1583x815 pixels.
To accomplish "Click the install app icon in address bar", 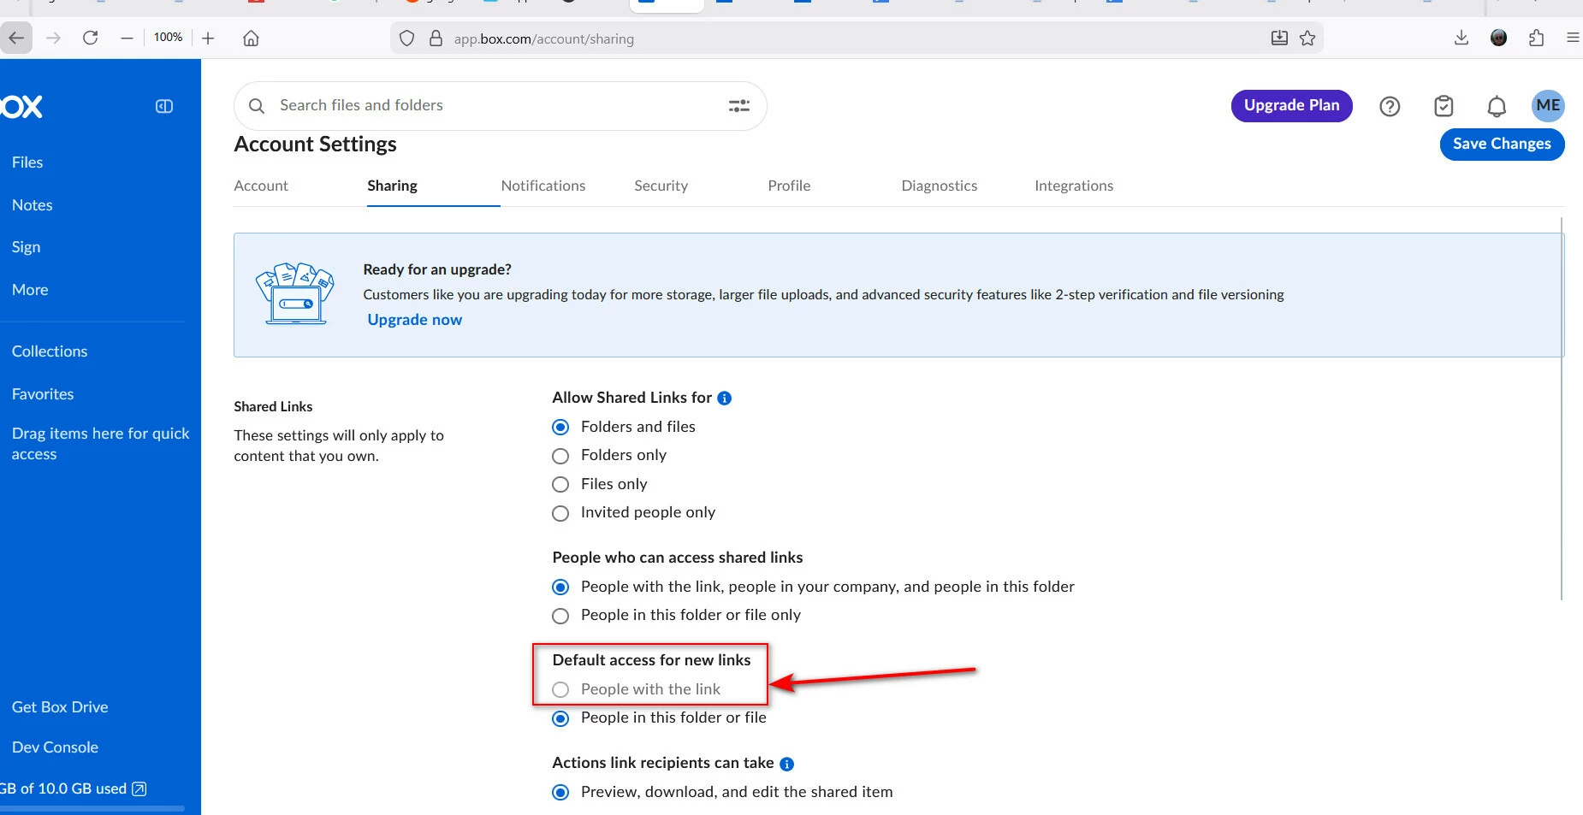I will (x=1279, y=38).
